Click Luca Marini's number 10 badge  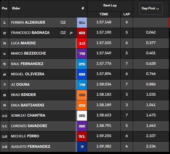pyautogui.click(x=82, y=43)
